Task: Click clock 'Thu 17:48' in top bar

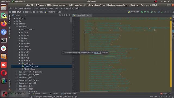Action: 91,1
